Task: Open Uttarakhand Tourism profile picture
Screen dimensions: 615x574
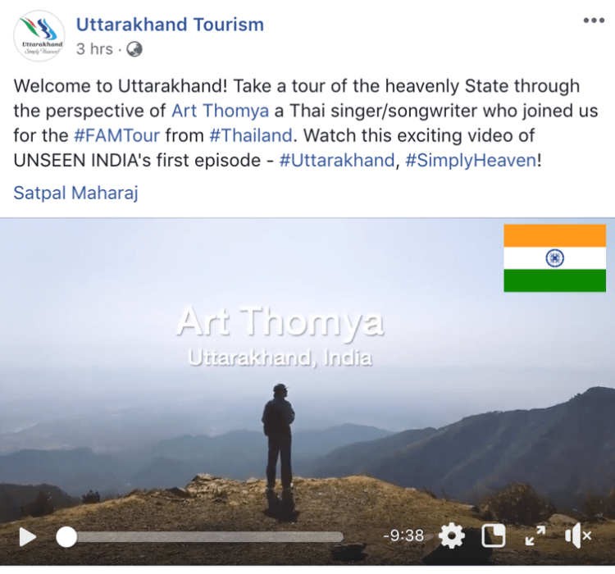Action: pyautogui.click(x=39, y=36)
